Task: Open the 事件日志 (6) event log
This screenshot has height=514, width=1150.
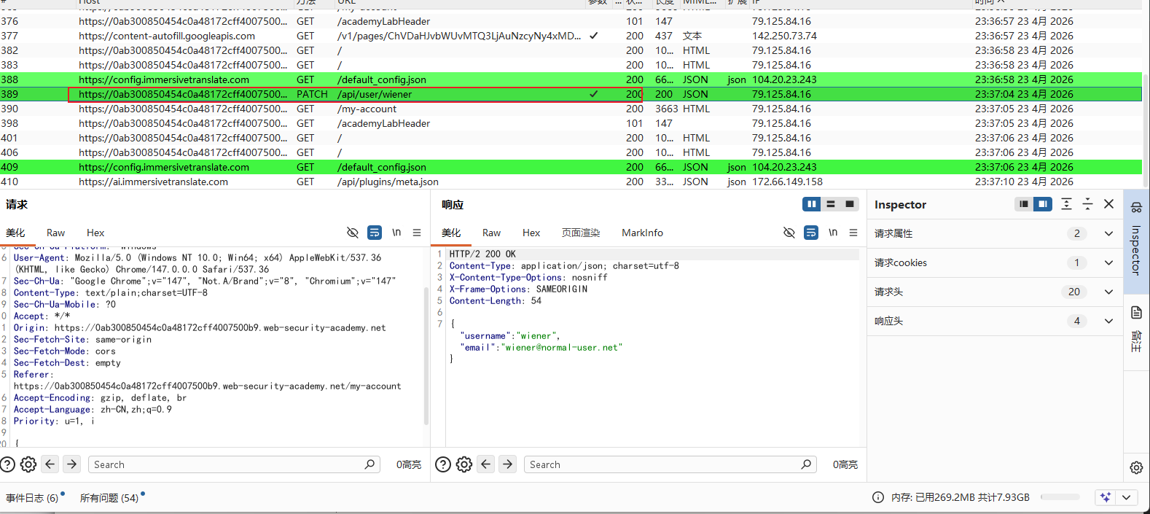Action: tap(32, 498)
